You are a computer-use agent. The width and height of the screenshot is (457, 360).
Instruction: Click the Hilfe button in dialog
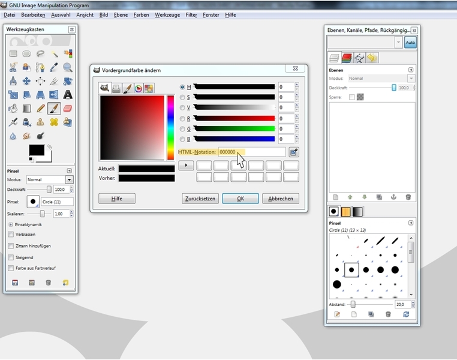click(x=117, y=199)
